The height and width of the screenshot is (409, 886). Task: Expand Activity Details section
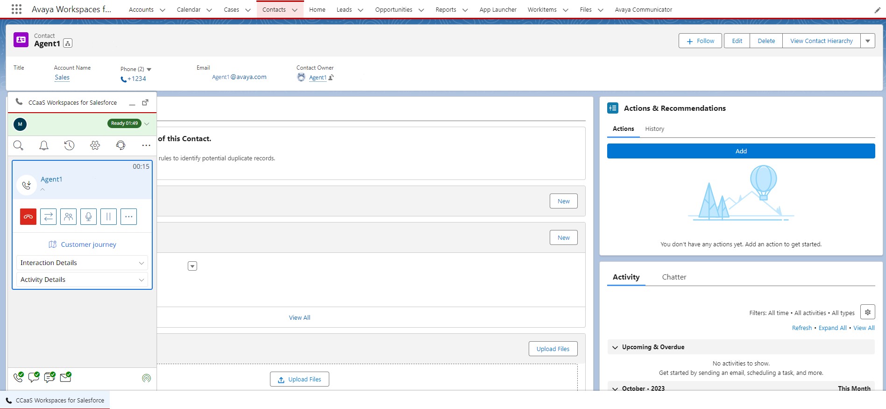pos(82,280)
